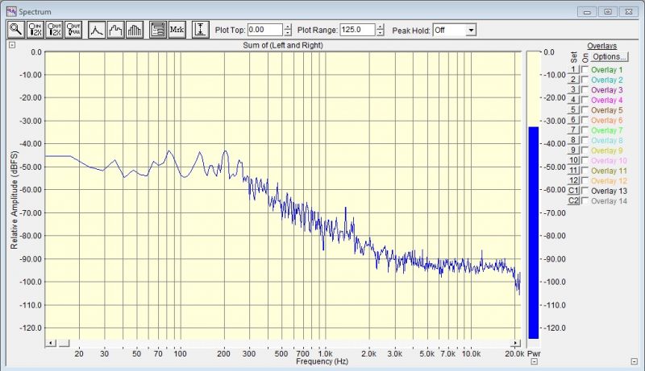
Task: Enable the Overlay 2 checkbox
Action: click(x=585, y=80)
